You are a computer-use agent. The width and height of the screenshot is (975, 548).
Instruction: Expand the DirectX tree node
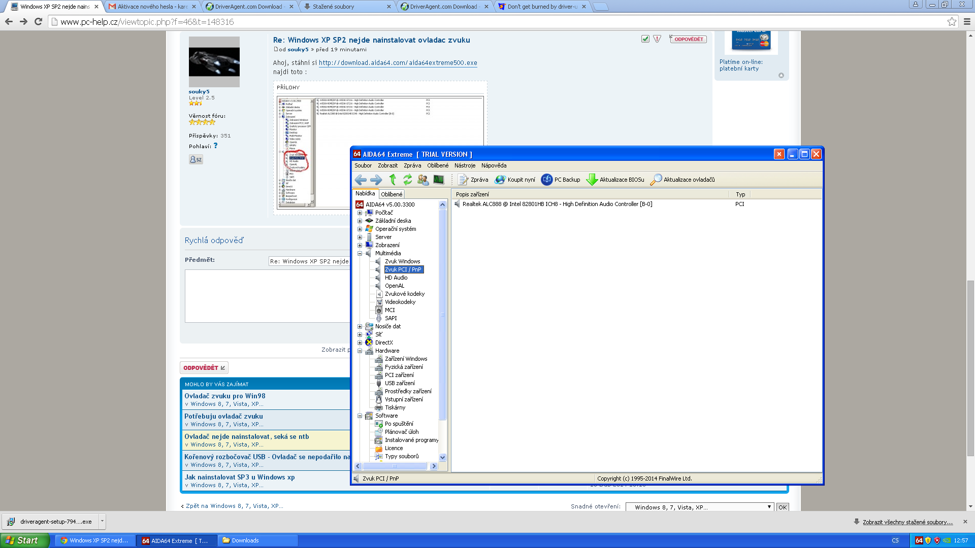pos(360,343)
